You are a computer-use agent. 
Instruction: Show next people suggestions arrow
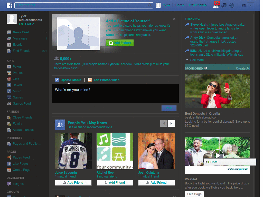click(171, 123)
